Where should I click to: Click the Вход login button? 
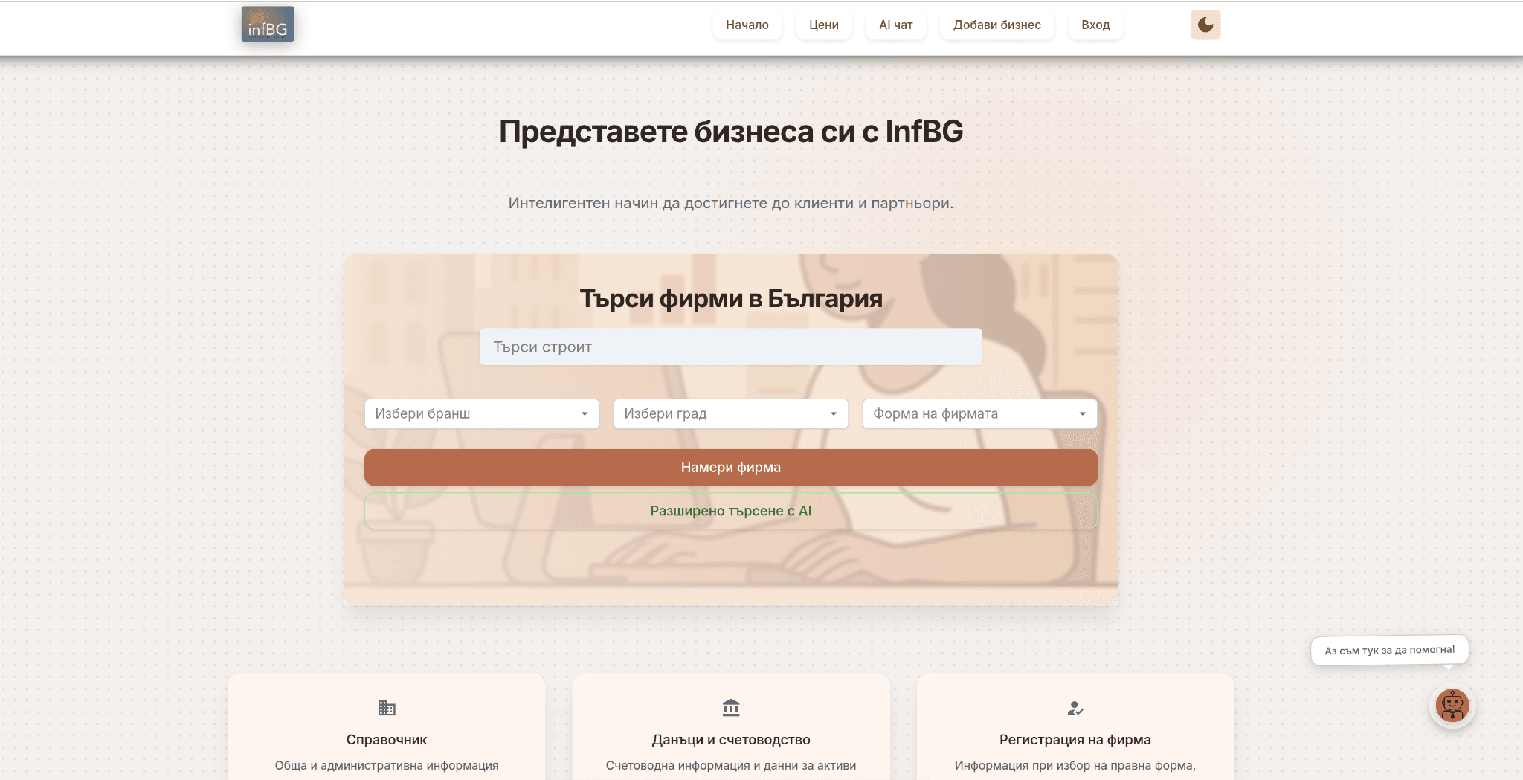tap(1095, 25)
